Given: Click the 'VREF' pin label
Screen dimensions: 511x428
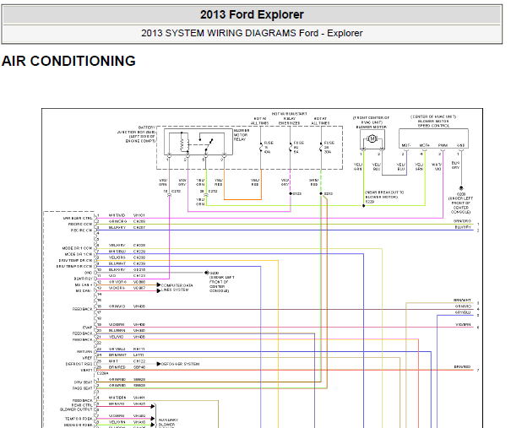Looking at the screenshot, I should click(87, 358).
